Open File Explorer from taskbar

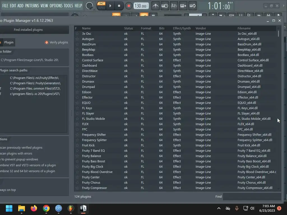click(x=21, y=208)
